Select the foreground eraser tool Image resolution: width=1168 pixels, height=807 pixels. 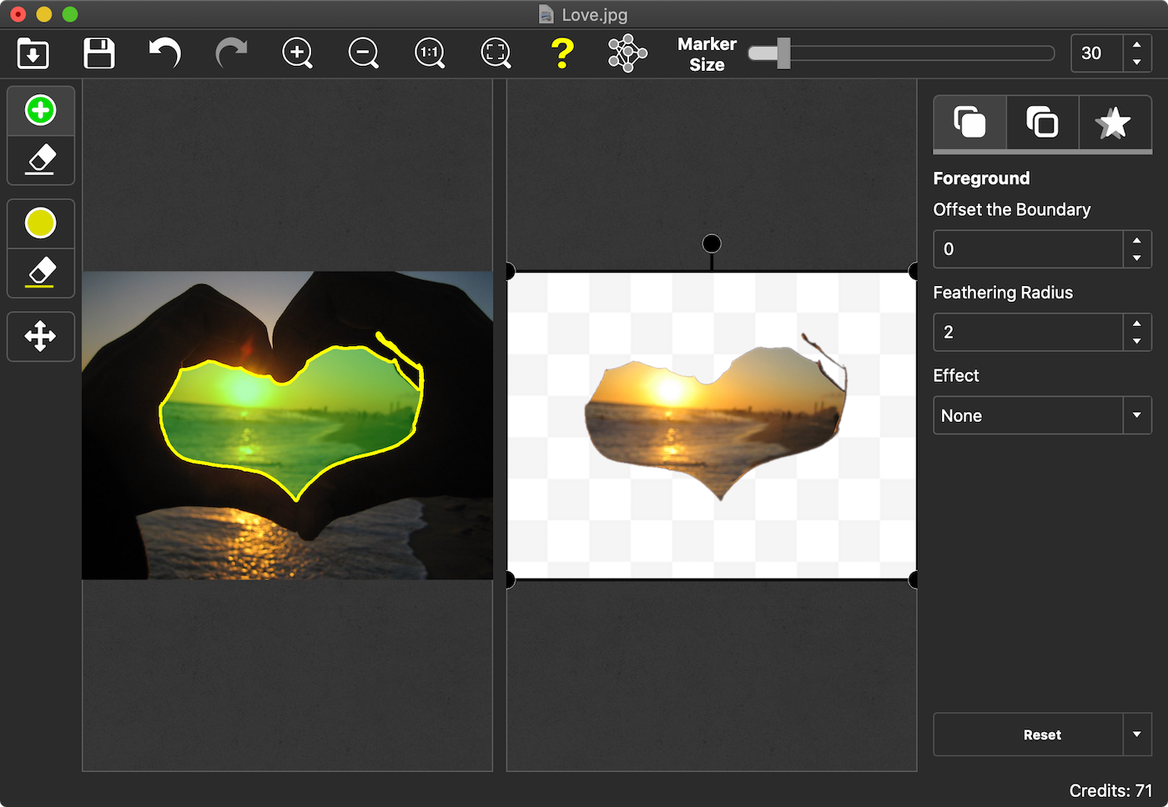pos(40,160)
